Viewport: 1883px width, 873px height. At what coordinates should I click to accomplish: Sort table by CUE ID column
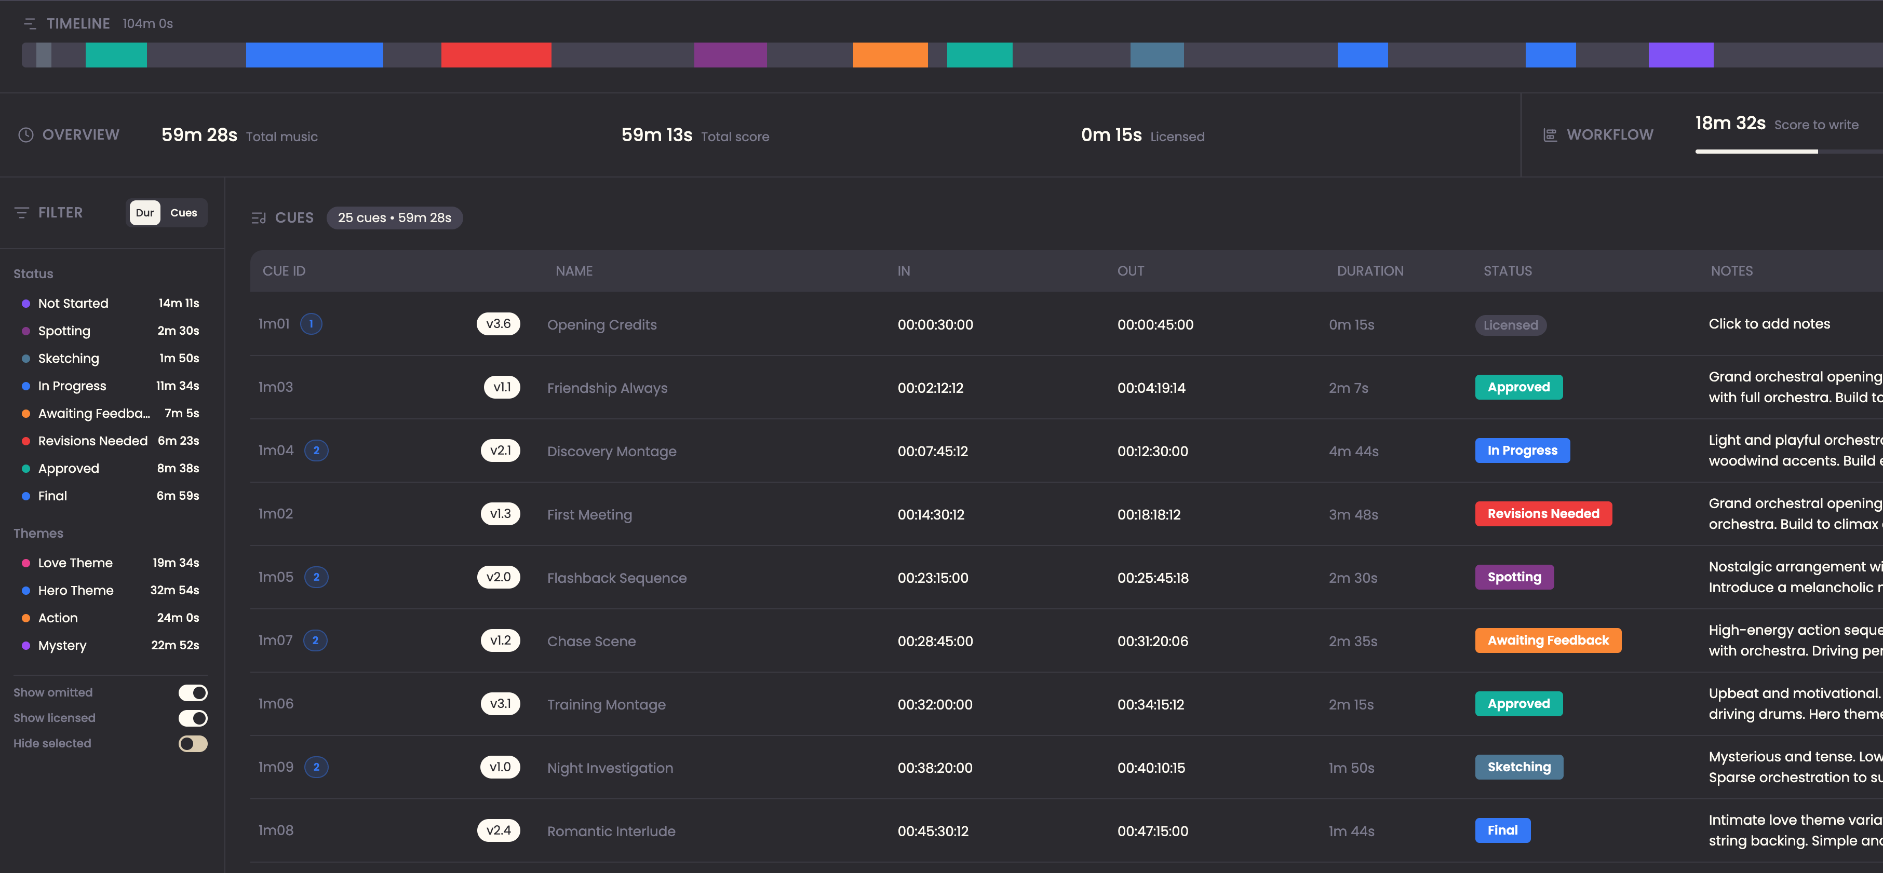click(284, 271)
